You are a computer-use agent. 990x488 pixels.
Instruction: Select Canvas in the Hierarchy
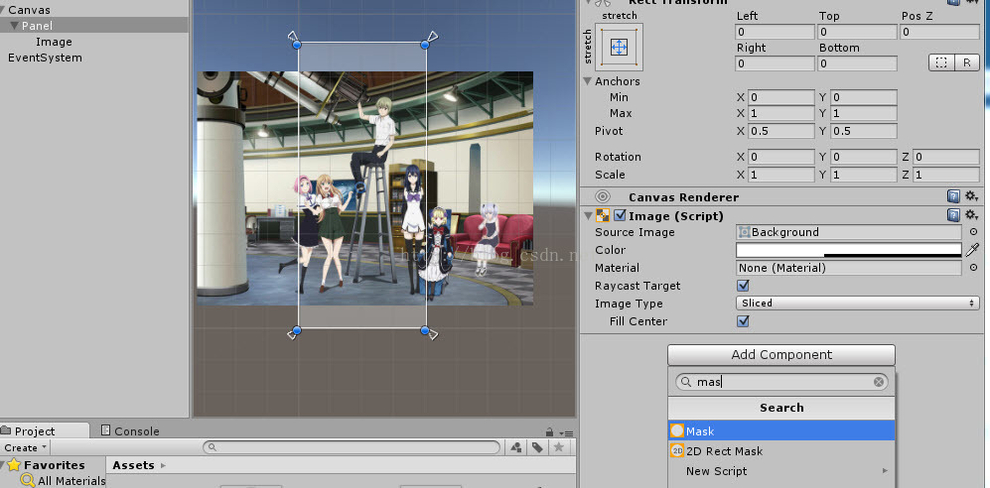click(29, 10)
